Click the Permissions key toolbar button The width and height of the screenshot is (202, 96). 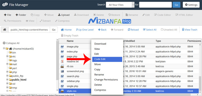coord(12,21)
